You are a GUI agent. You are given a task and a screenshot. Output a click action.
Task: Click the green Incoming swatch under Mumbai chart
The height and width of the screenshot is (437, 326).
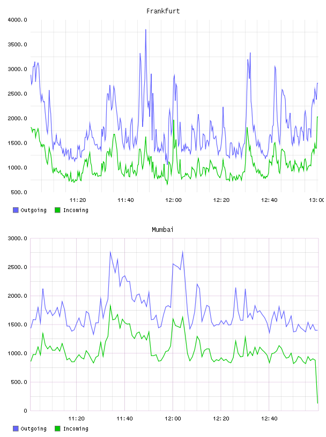(x=57, y=428)
